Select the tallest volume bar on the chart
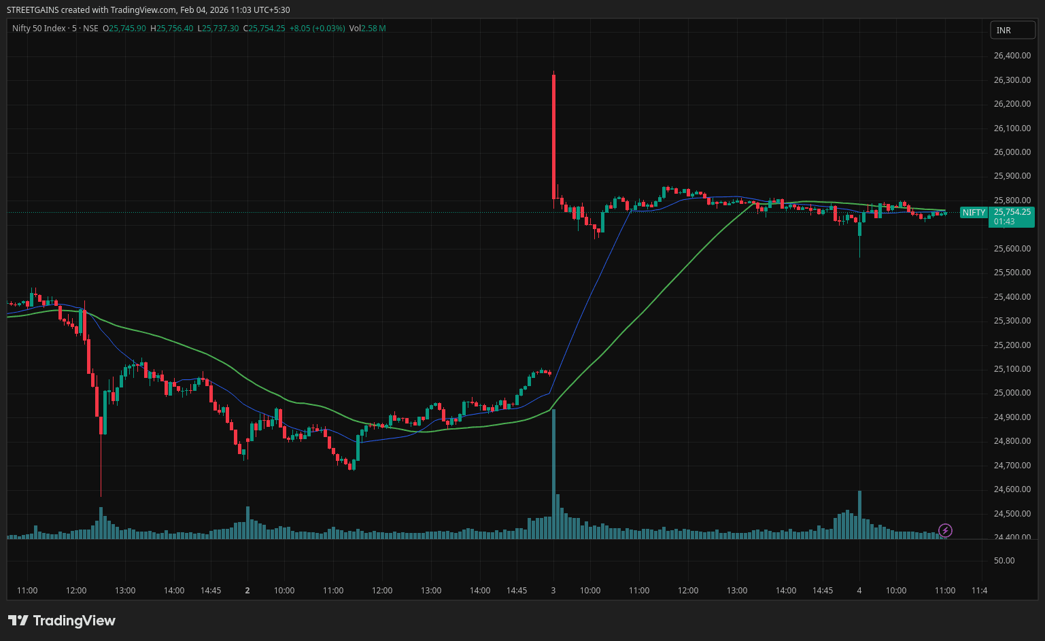Image resolution: width=1045 pixels, height=641 pixels. pos(553,476)
